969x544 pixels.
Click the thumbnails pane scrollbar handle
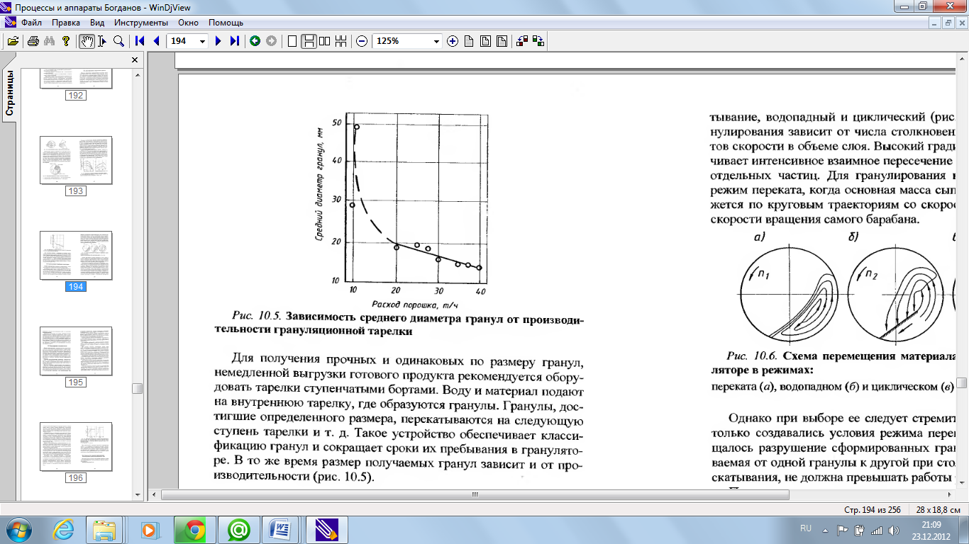tap(138, 389)
